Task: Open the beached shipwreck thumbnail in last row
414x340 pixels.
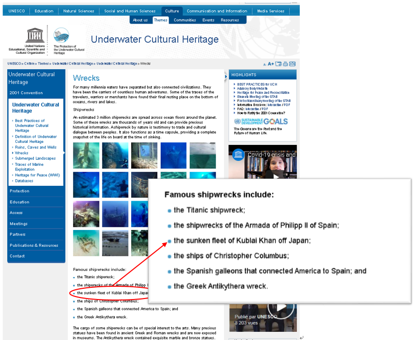Action: click(x=115, y=243)
